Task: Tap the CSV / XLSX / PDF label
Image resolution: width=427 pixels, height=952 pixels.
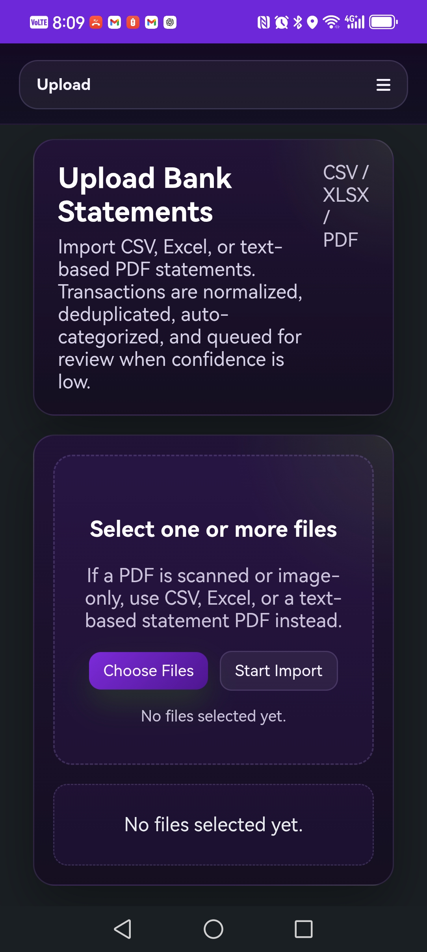Action: [345, 205]
